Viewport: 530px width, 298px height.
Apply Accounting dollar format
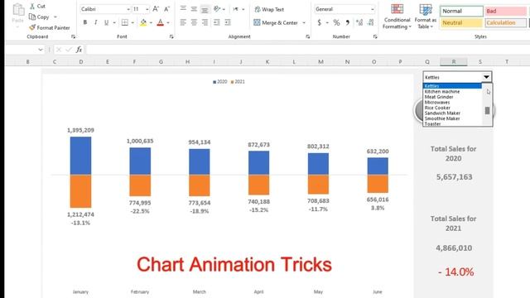(x=319, y=22)
